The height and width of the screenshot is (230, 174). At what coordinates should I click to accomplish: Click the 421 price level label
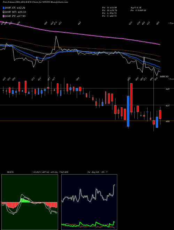167,106
